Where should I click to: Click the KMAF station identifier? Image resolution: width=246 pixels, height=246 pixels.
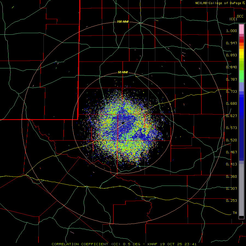153,244
